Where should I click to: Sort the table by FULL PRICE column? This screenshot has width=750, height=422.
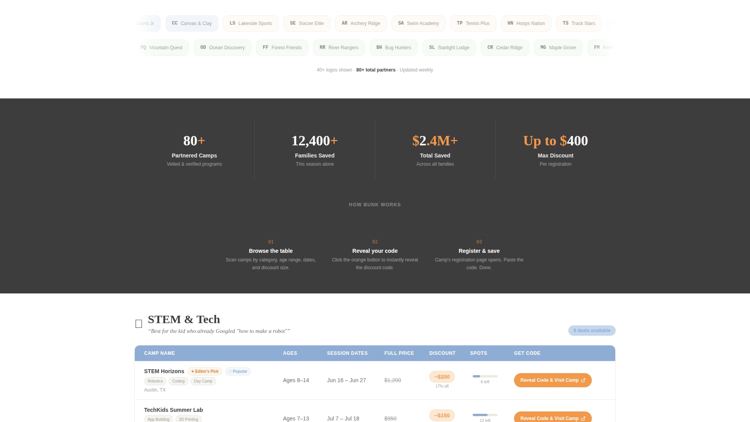pyautogui.click(x=399, y=353)
